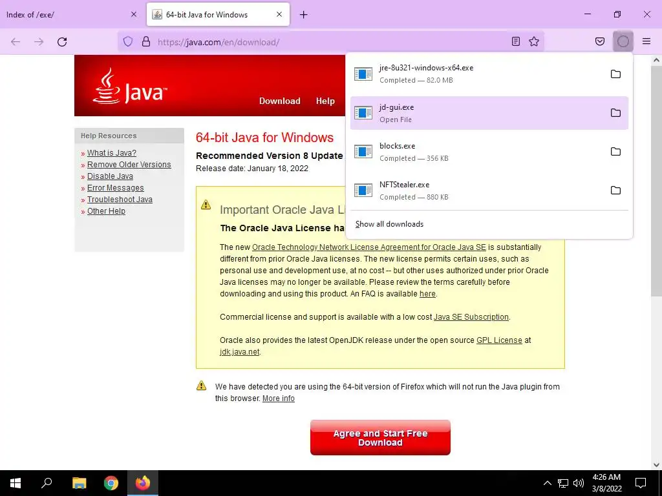
Task: Open What is Java? link
Action: [x=111, y=152]
